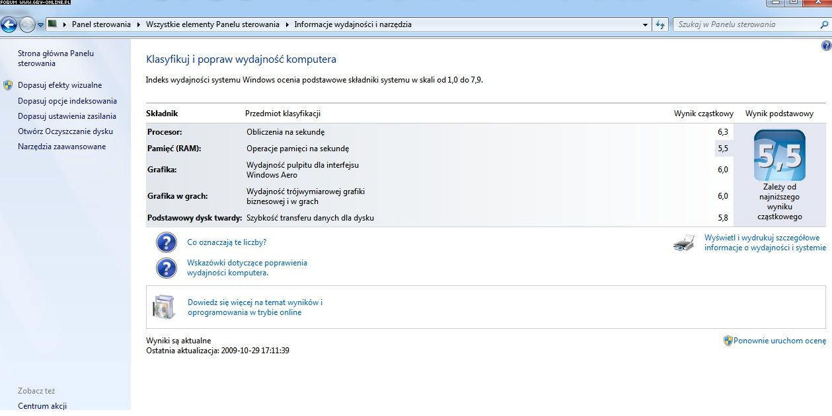Click software box icon for online results
The height and width of the screenshot is (416, 832).
point(163,307)
